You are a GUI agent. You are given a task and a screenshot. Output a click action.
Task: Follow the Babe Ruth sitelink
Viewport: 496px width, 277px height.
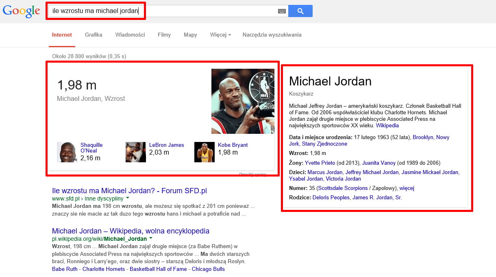[x=65, y=269]
